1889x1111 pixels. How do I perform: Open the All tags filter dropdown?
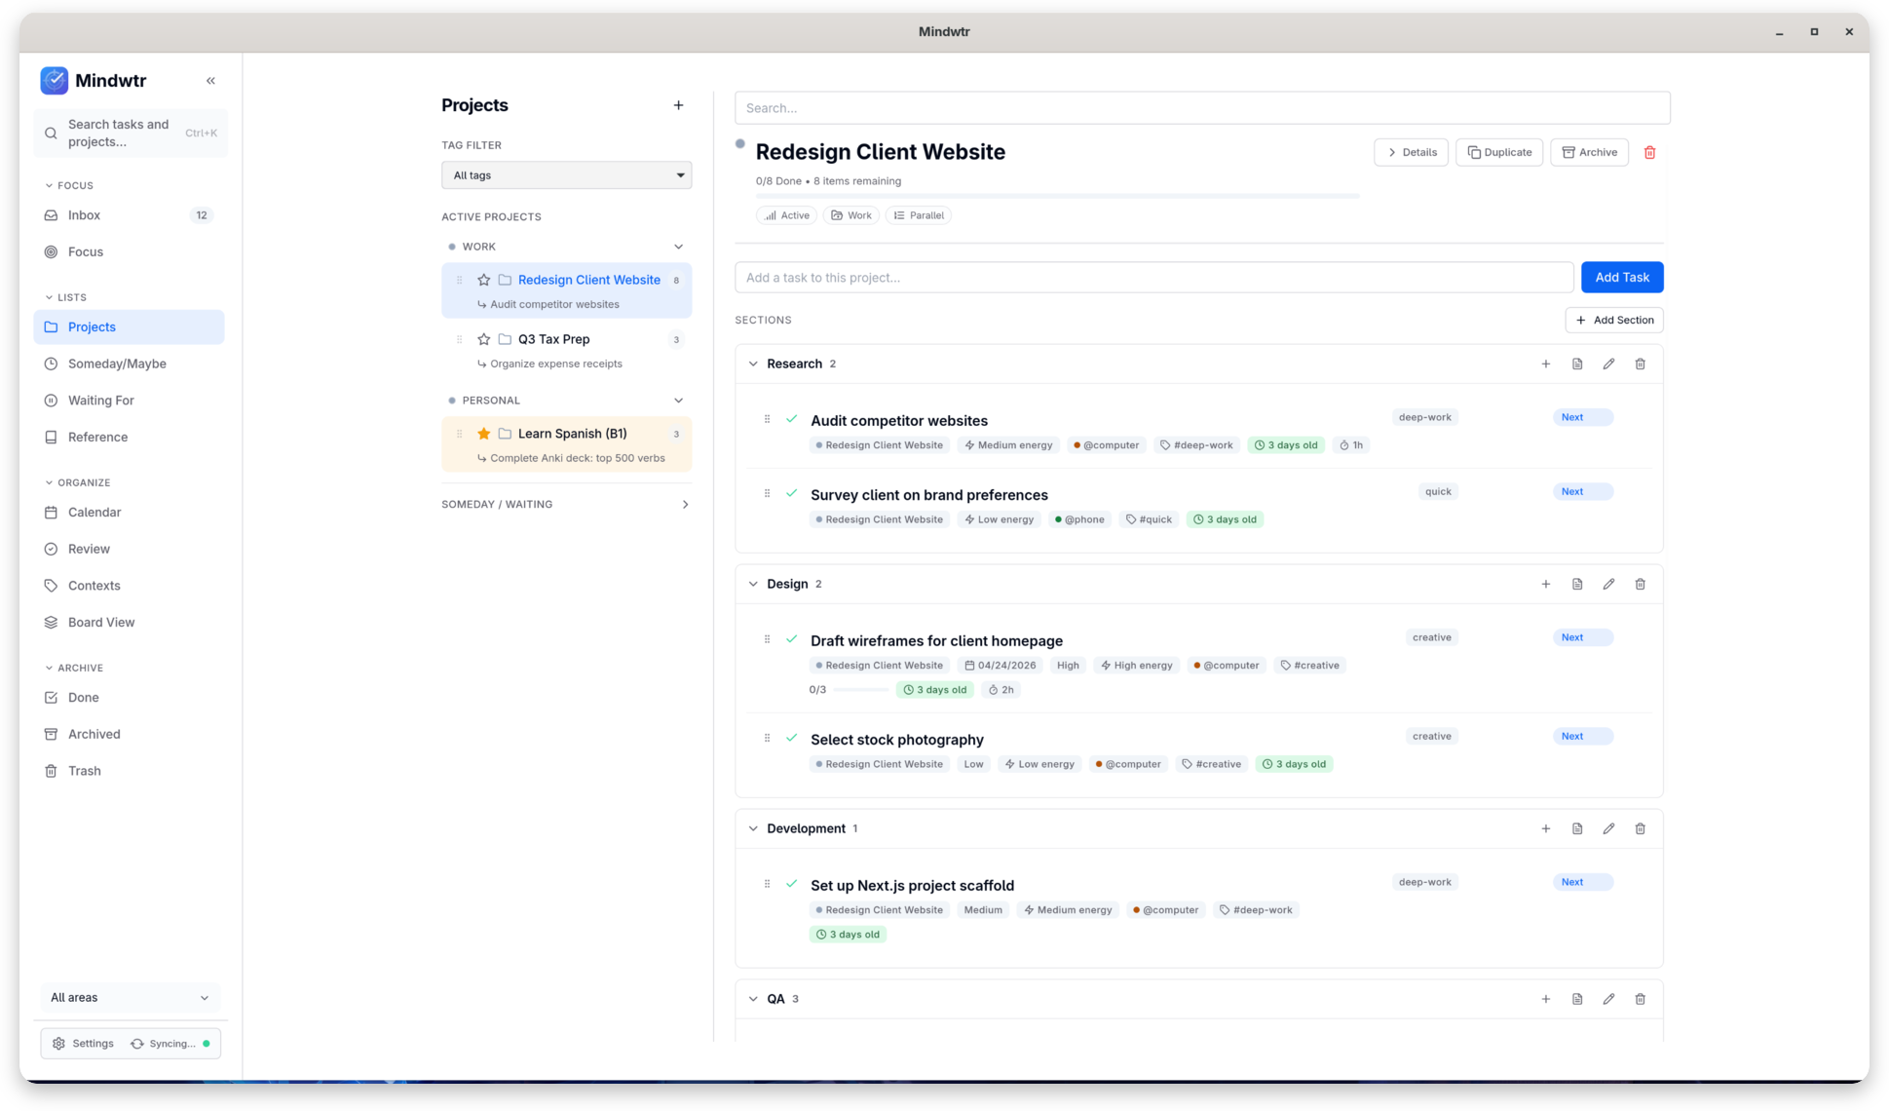click(566, 175)
